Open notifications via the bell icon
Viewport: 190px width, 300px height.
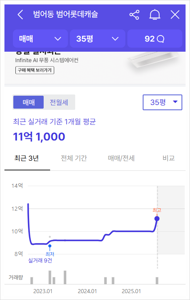(154, 15)
